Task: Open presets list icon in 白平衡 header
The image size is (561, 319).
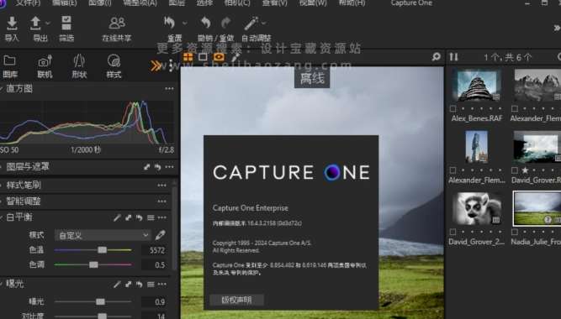Action: pos(151,217)
